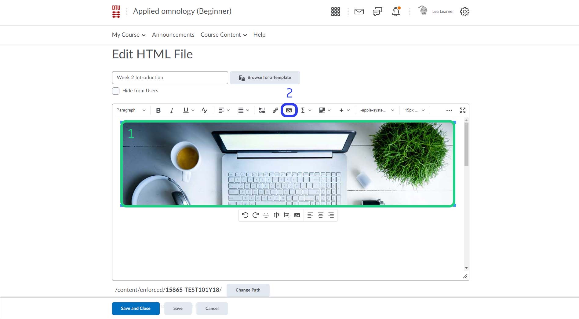579x319 pixels.
Task: Open the notifications bell icon
Action: (x=395, y=12)
